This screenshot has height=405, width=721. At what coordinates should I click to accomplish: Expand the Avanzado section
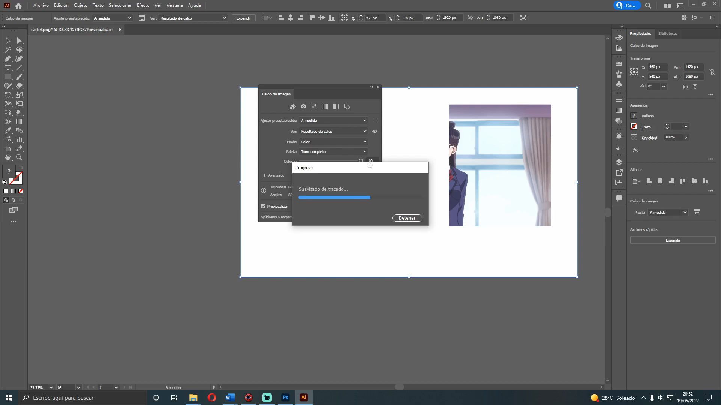(x=265, y=175)
